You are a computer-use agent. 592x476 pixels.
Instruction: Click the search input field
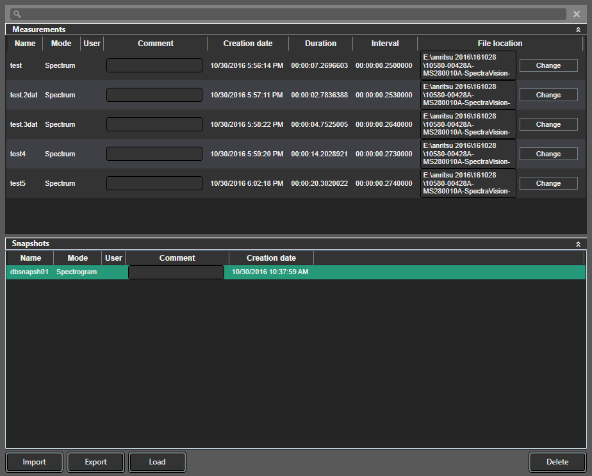click(x=288, y=14)
